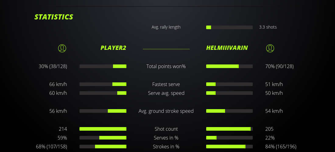This screenshot has height=152, width=335.
Task: Click Player2's Serves in % bar
Action: (103, 138)
